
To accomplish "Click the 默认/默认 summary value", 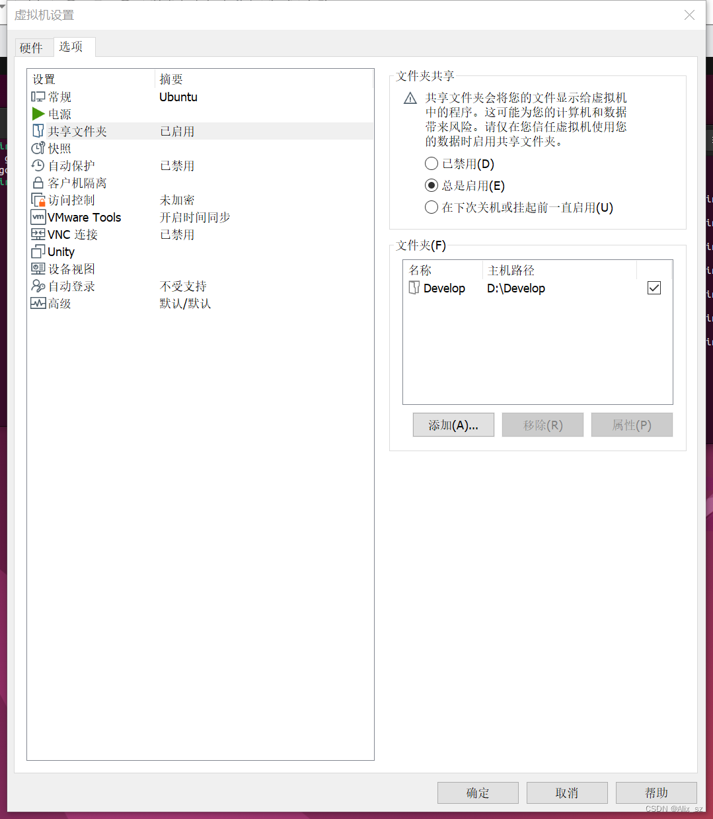I will (x=185, y=303).
